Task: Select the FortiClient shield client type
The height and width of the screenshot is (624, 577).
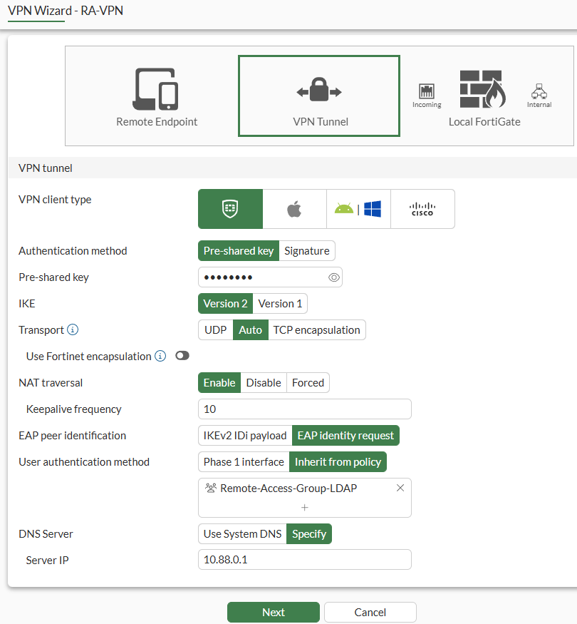Action: coord(229,208)
